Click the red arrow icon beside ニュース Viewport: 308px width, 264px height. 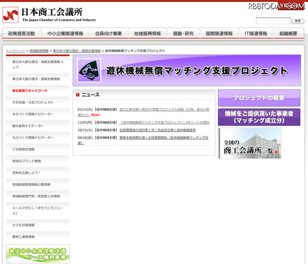coord(78,95)
